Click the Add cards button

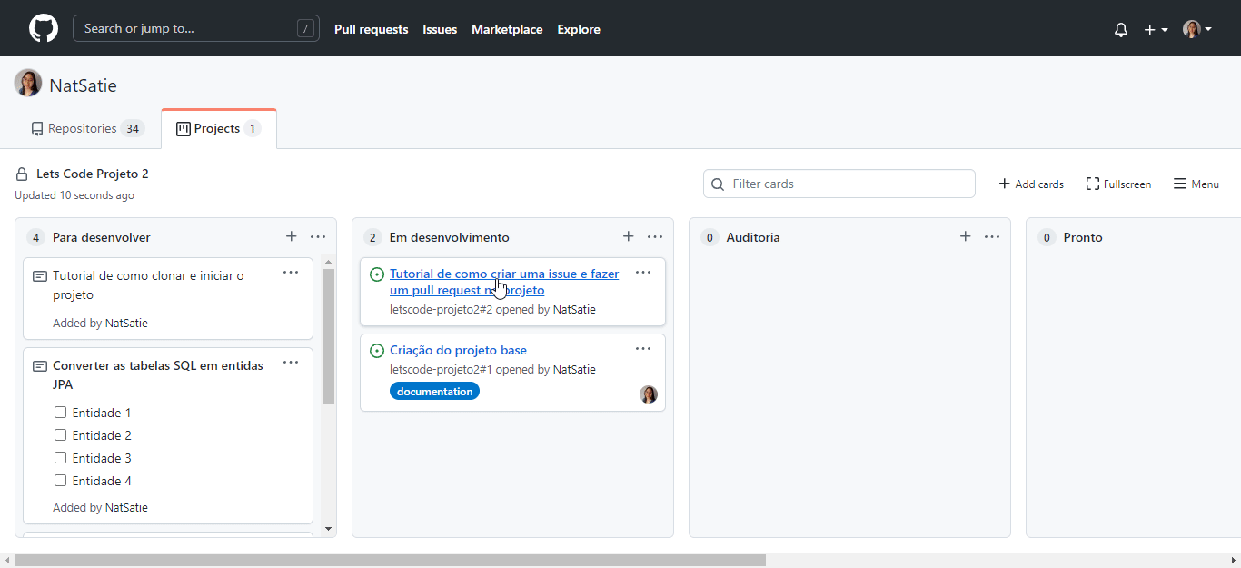point(1031,184)
